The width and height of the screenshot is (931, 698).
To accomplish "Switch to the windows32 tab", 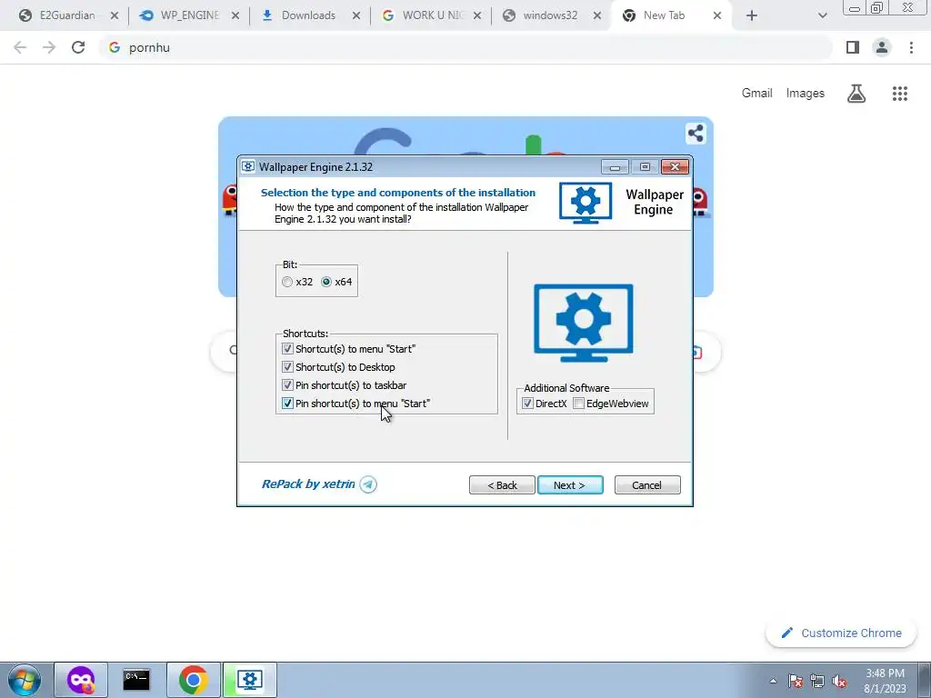I will 549,15.
